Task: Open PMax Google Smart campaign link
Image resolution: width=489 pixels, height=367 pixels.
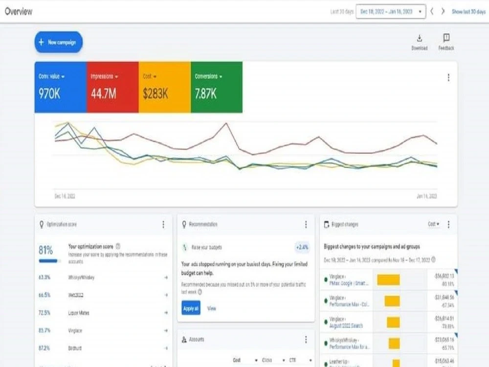Action: click(x=349, y=283)
